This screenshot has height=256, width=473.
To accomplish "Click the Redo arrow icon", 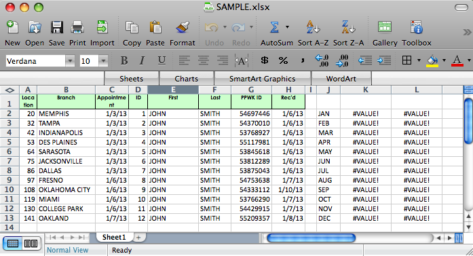I will click(x=238, y=28).
